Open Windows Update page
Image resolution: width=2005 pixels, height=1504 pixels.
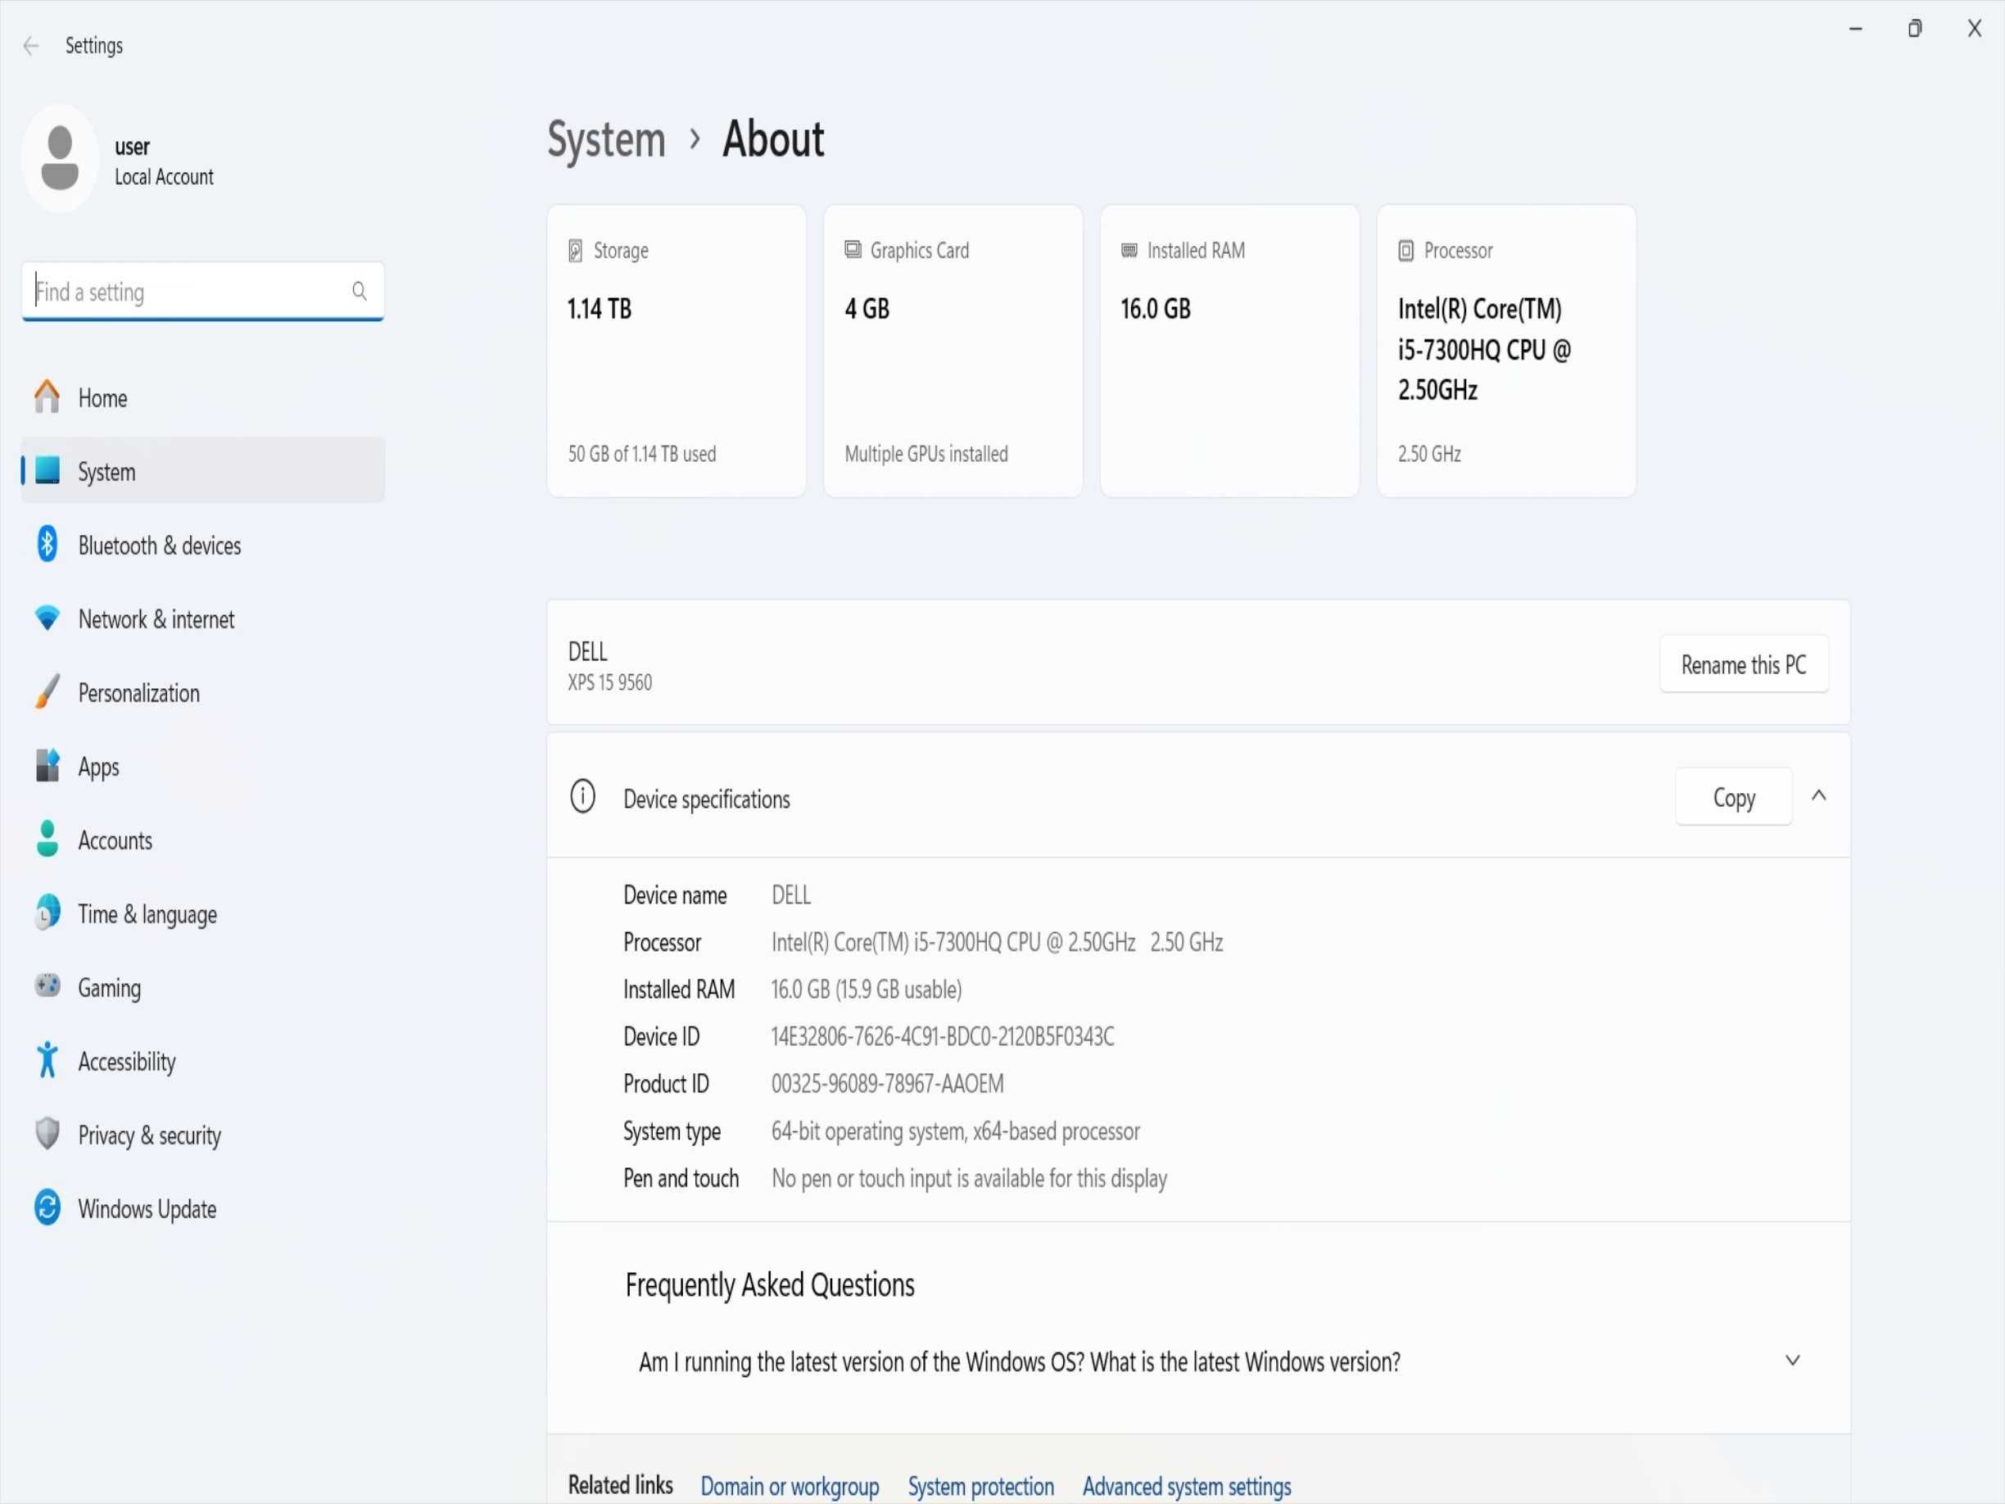(x=203, y=1207)
